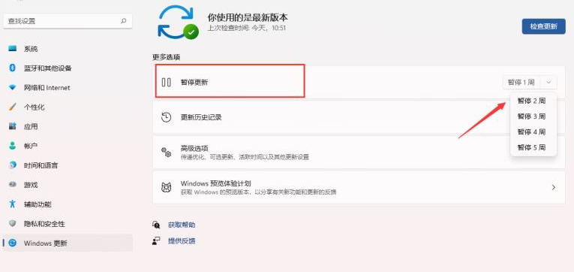Click into the 查找设置 search field

(68, 21)
